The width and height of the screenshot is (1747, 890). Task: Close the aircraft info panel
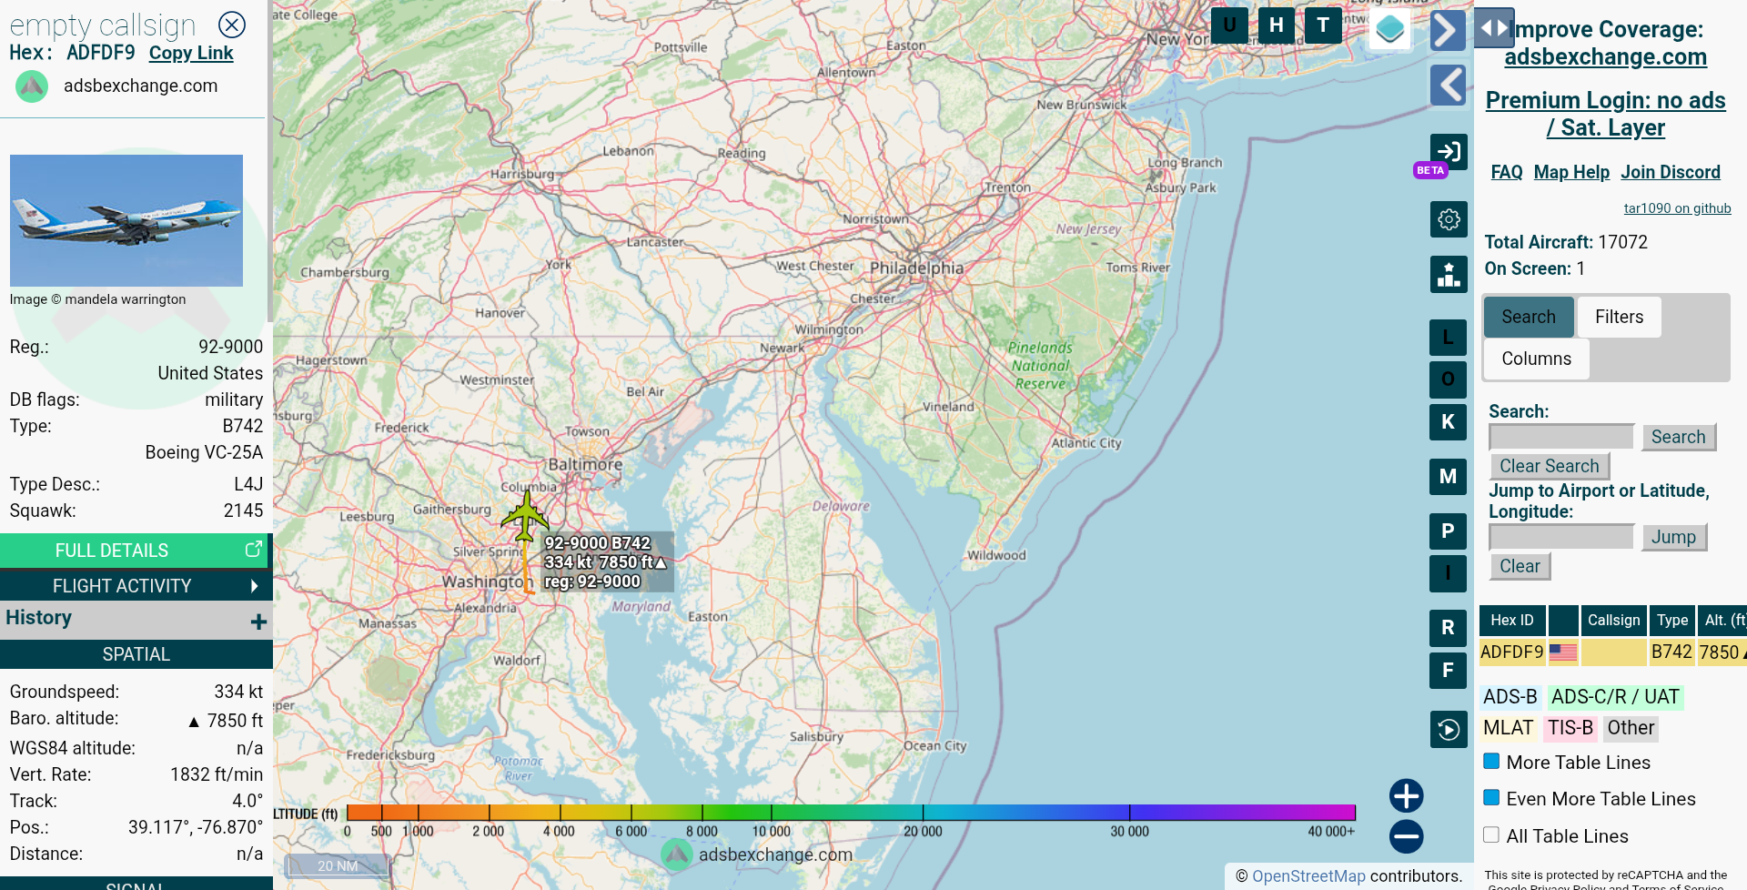click(232, 25)
